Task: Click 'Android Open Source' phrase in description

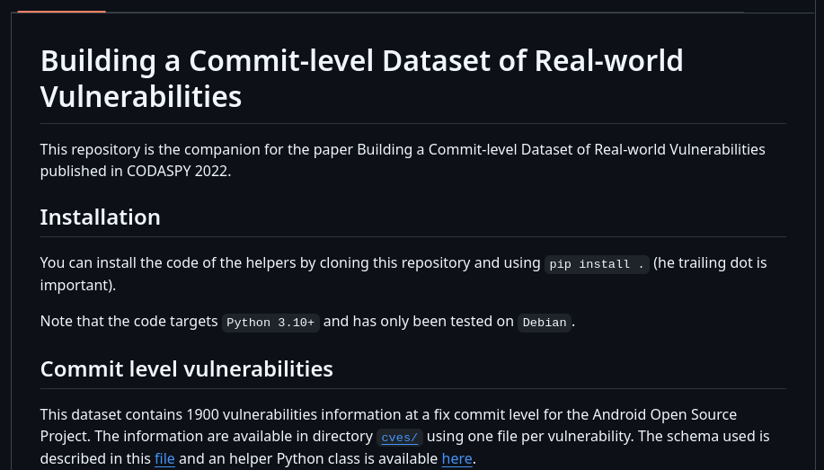Action: [665, 414]
